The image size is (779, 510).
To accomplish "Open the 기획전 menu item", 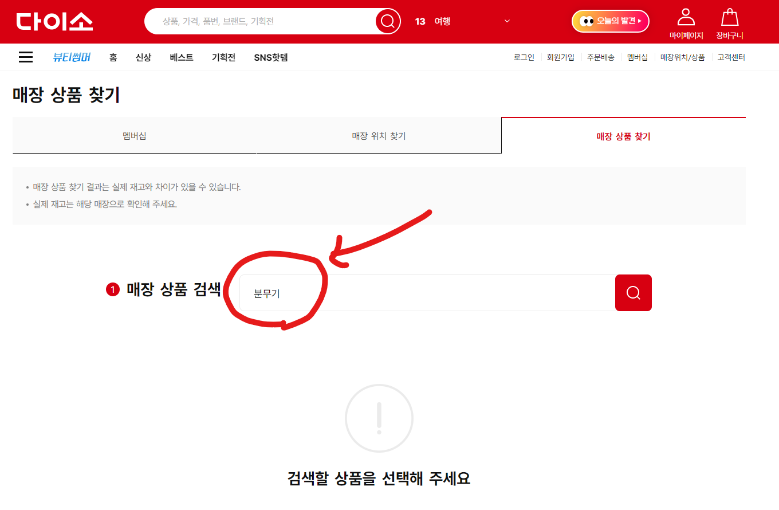I will pos(223,57).
